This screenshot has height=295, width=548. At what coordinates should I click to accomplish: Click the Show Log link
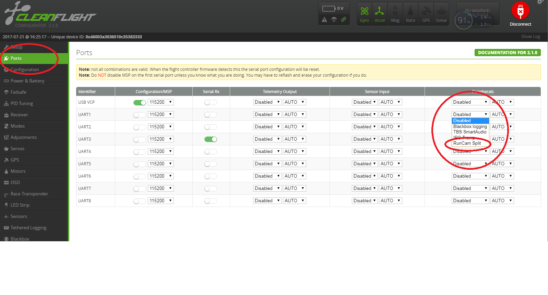tap(530, 37)
